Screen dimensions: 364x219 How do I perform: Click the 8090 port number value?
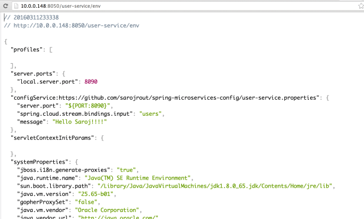[x=91, y=81]
